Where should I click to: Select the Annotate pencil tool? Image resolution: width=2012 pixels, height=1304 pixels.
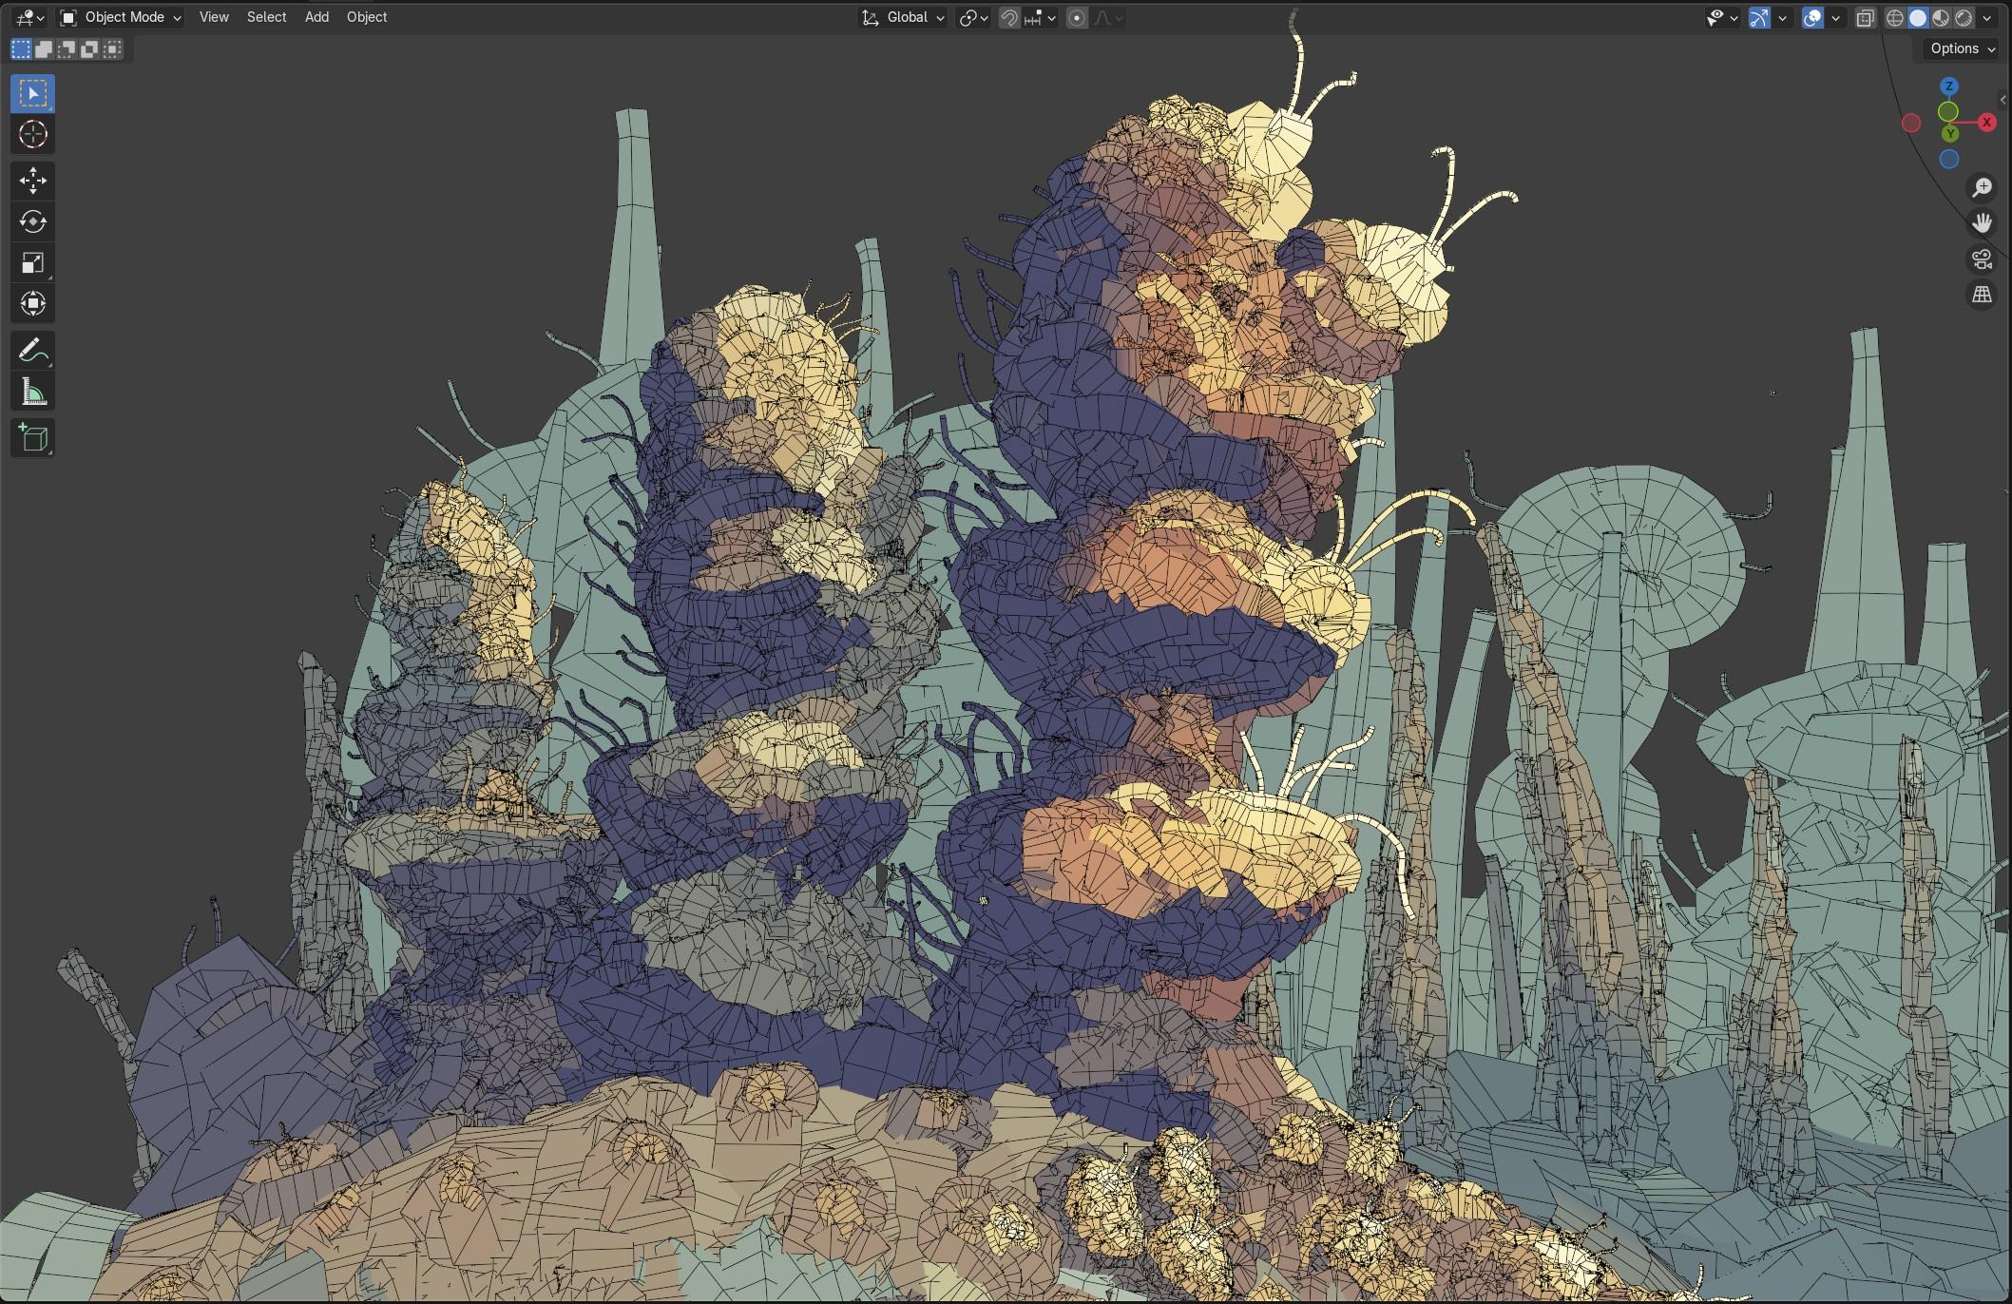pos(32,351)
